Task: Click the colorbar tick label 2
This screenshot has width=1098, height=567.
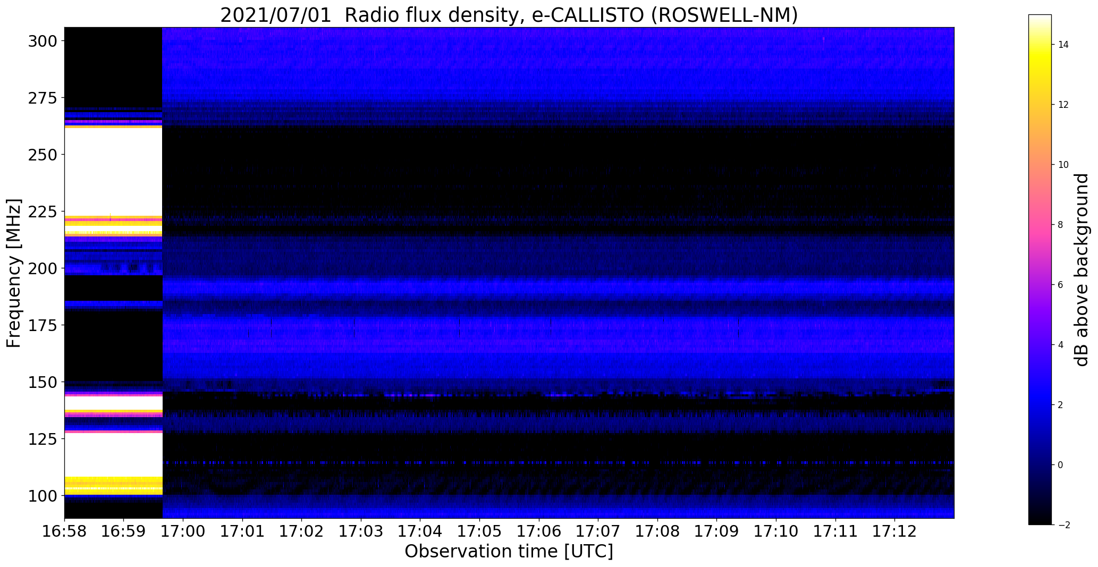Action: click(1061, 405)
